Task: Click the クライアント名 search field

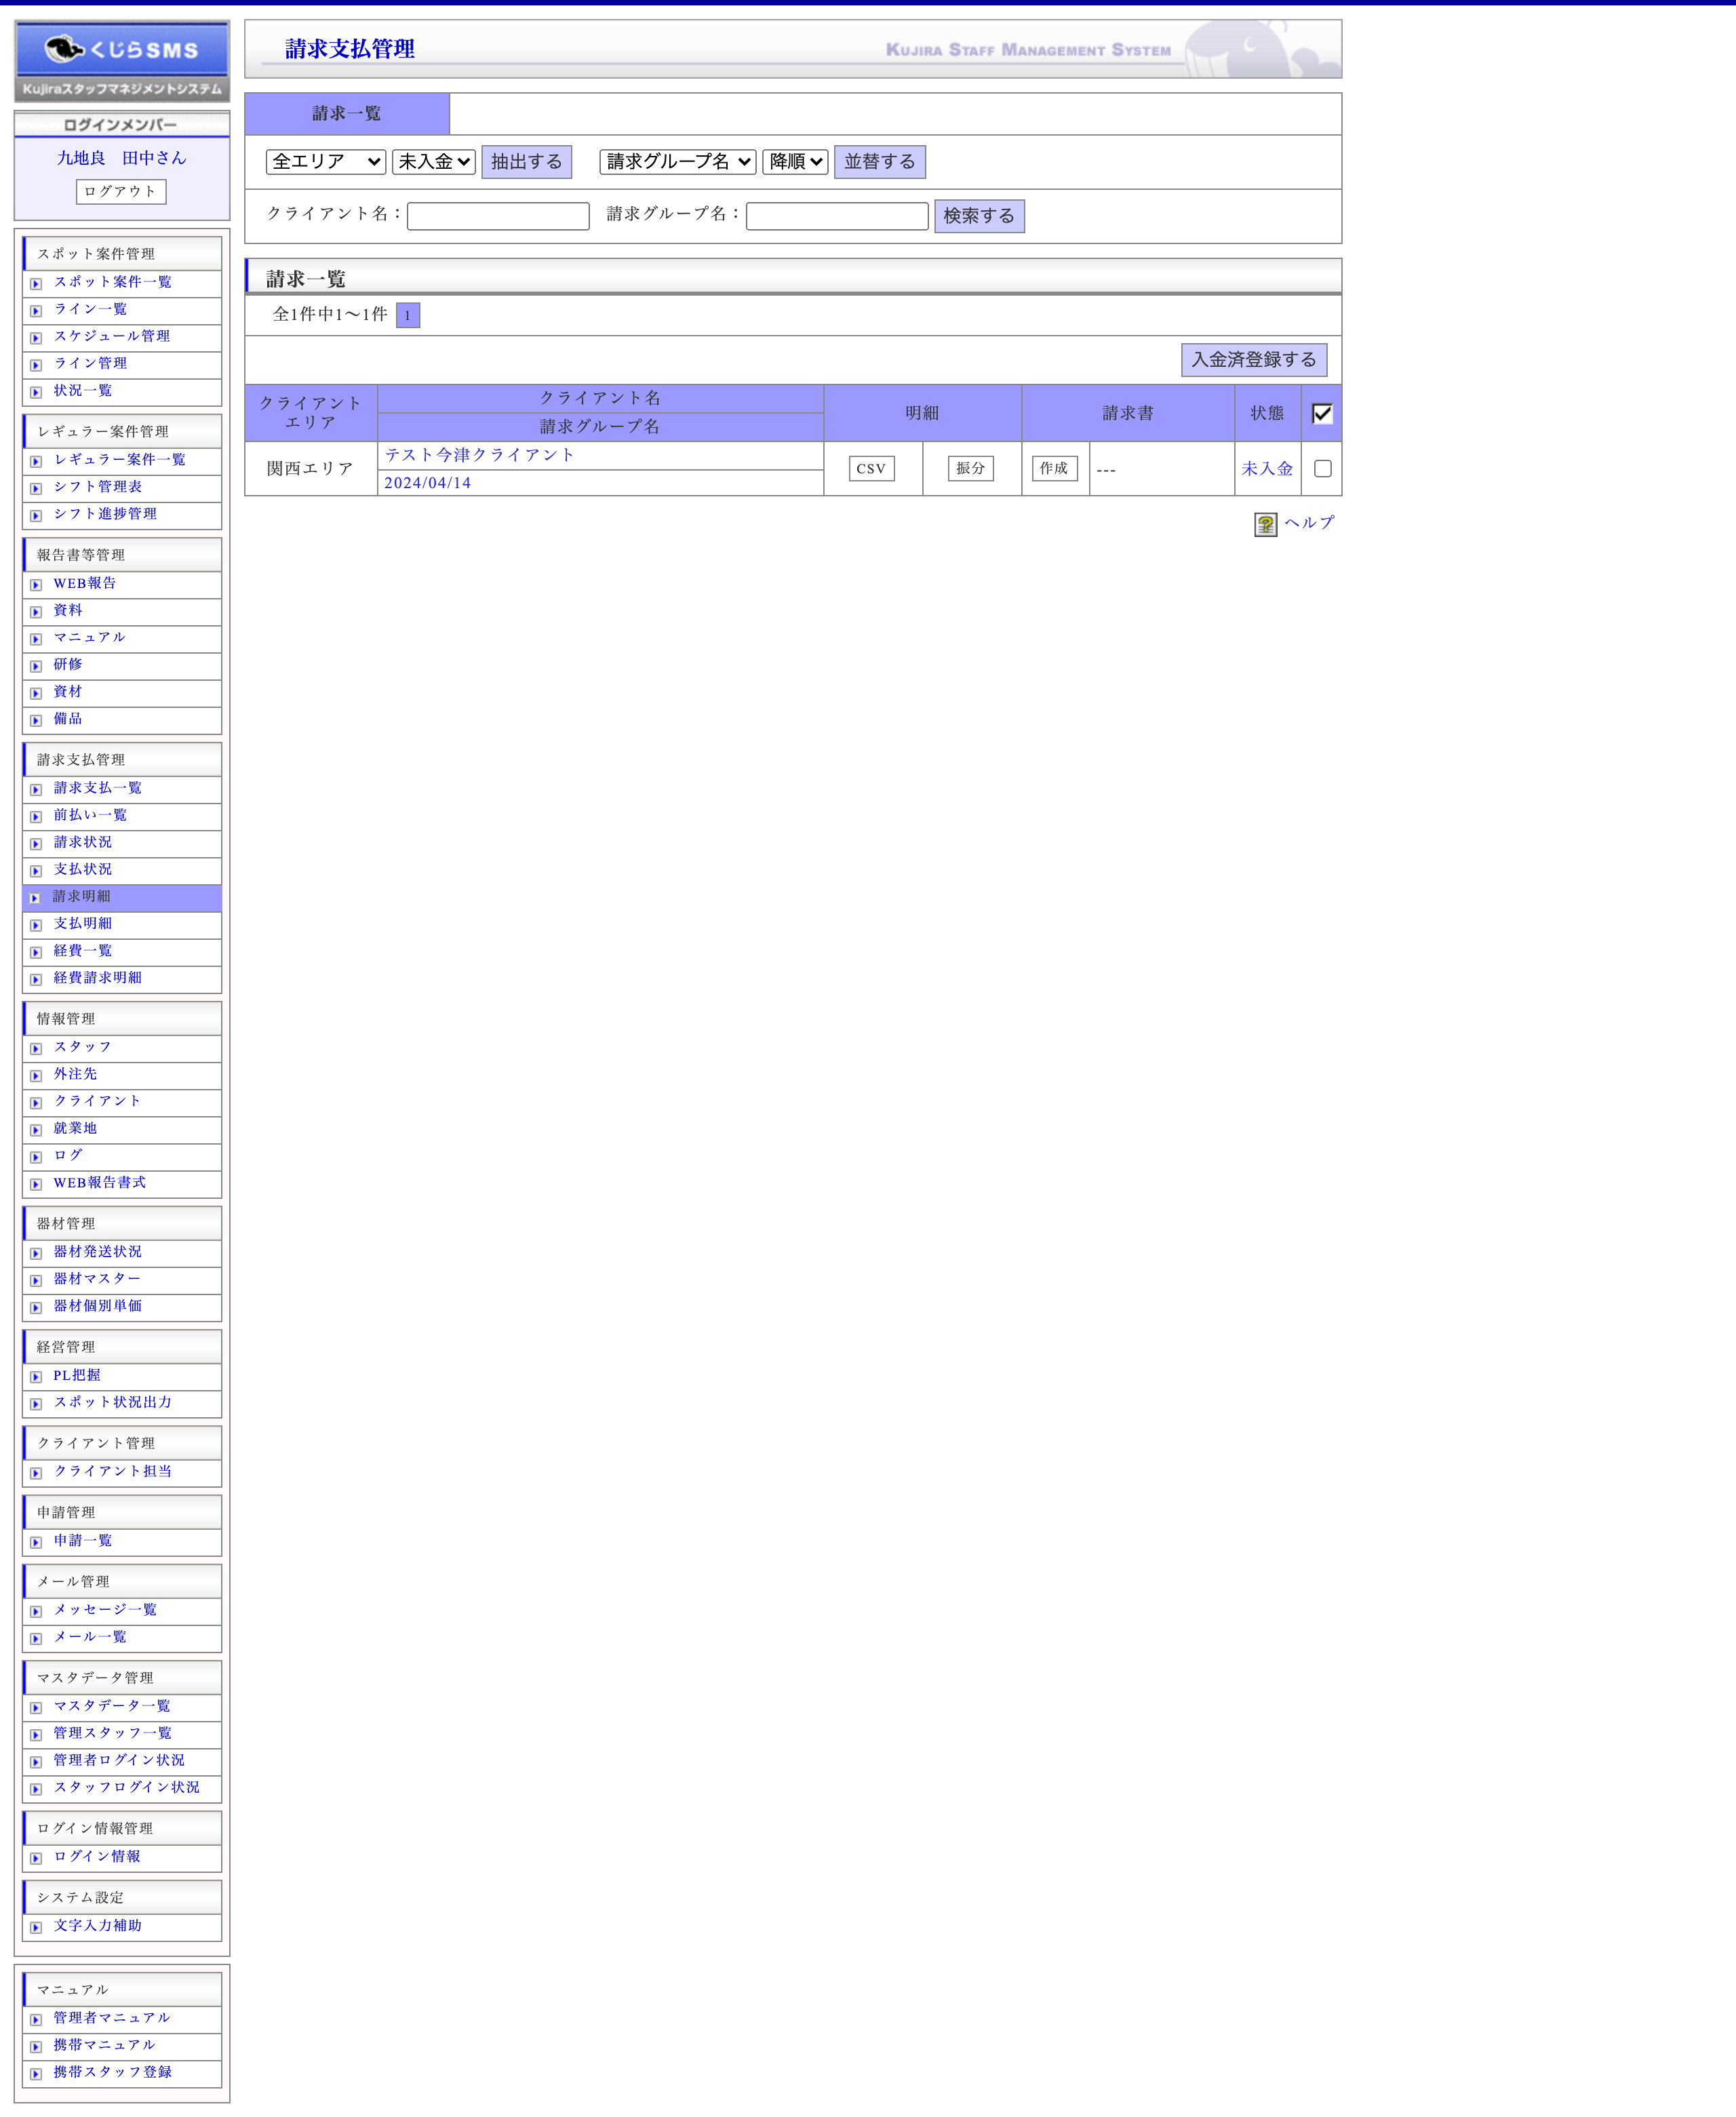Action: click(x=498, y=216)
